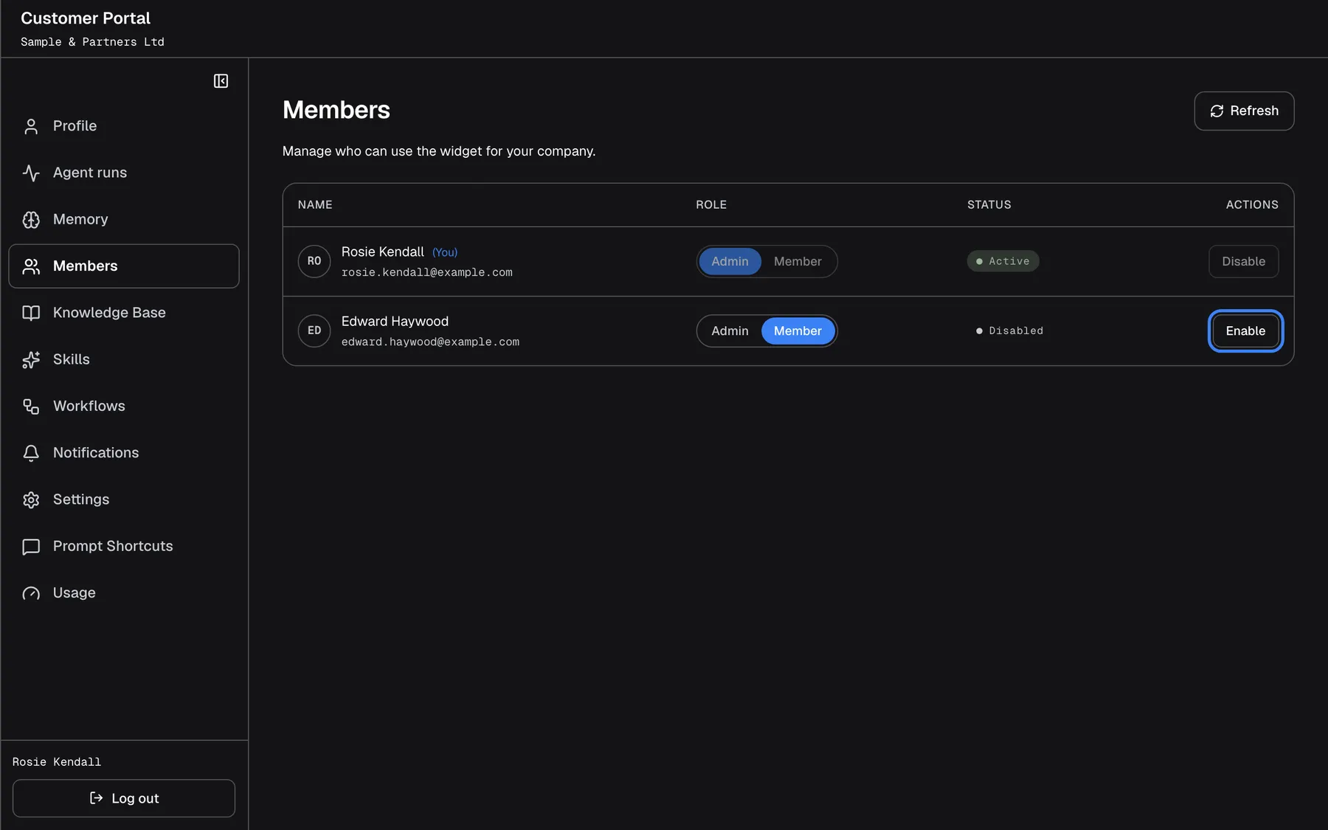Open Knowledge Base label
This screenshot has width=1328, height=830.
point(109,313)
